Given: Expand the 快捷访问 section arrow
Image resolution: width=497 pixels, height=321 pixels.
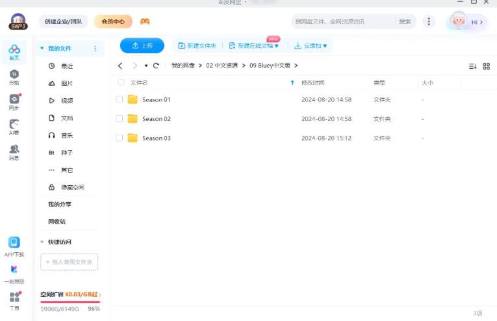Looking at the screenshot, I should 42,242.
